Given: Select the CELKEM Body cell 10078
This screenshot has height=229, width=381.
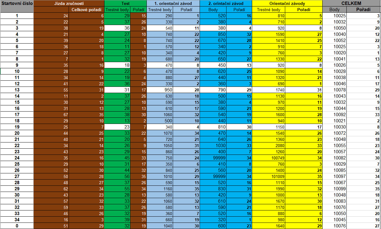Looking at the screenshot, I should point(335,90).
